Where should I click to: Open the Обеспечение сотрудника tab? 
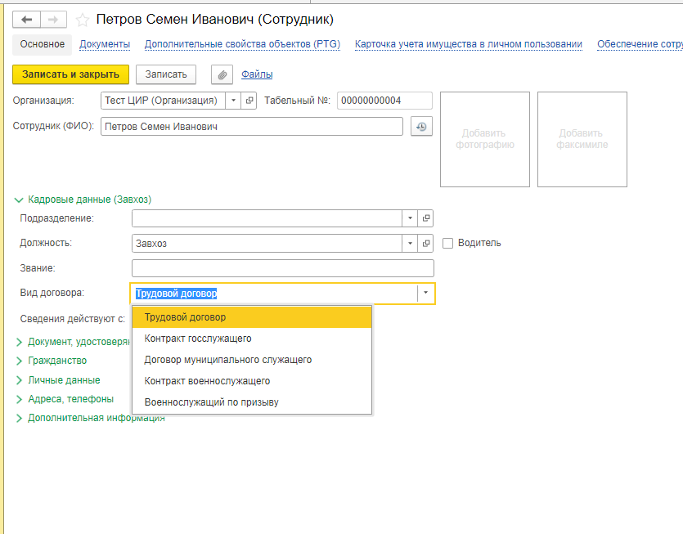tap(640, 44)
